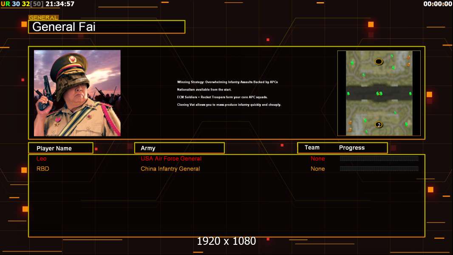Click RBD's loading progress bar
Screen dimensions: 453x255
coord(379,168)
